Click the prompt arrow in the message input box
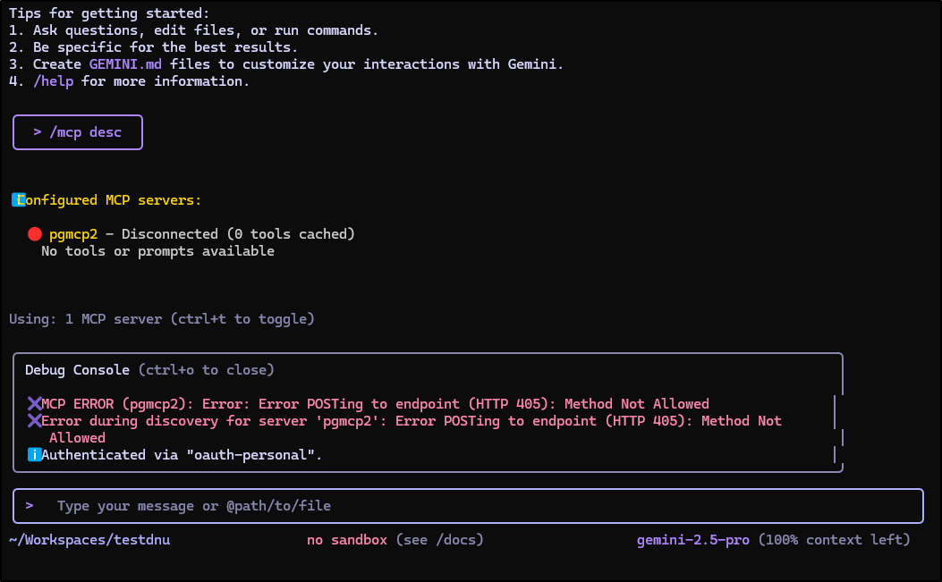This screenshot has height=582, width=942. coord(30,506)
